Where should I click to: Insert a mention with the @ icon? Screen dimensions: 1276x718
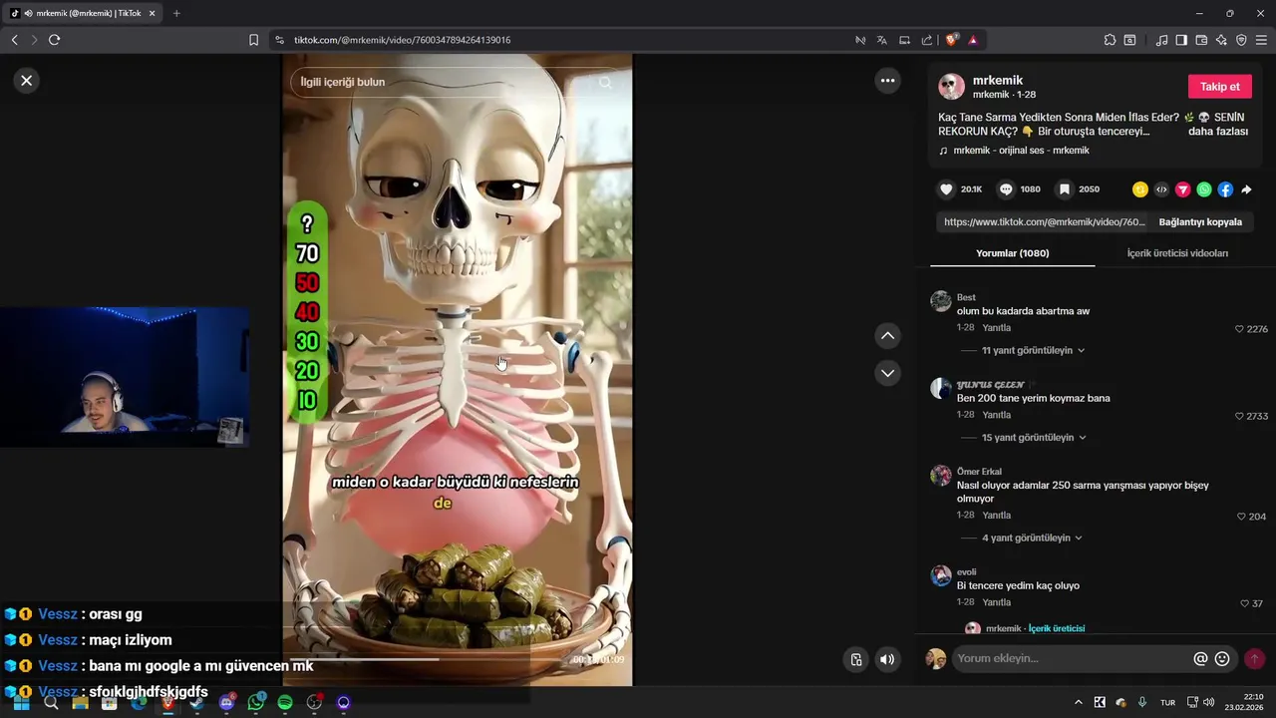[x=1201, y=659]
